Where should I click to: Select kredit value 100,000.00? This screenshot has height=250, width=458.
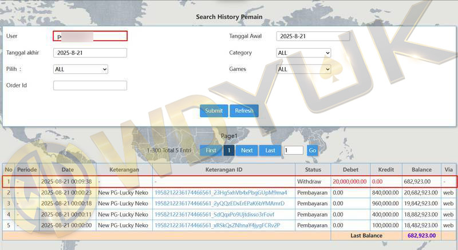tap(385, 225)
